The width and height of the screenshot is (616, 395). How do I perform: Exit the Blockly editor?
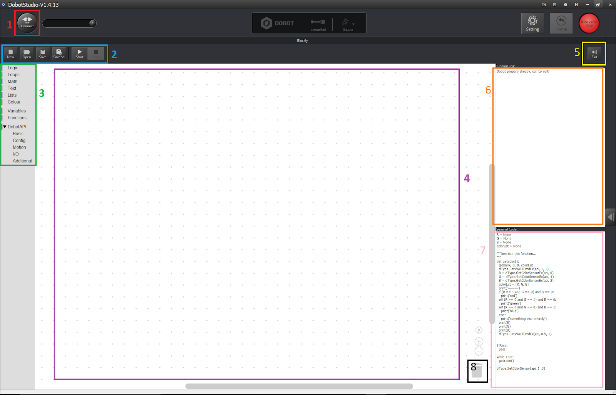594,54
